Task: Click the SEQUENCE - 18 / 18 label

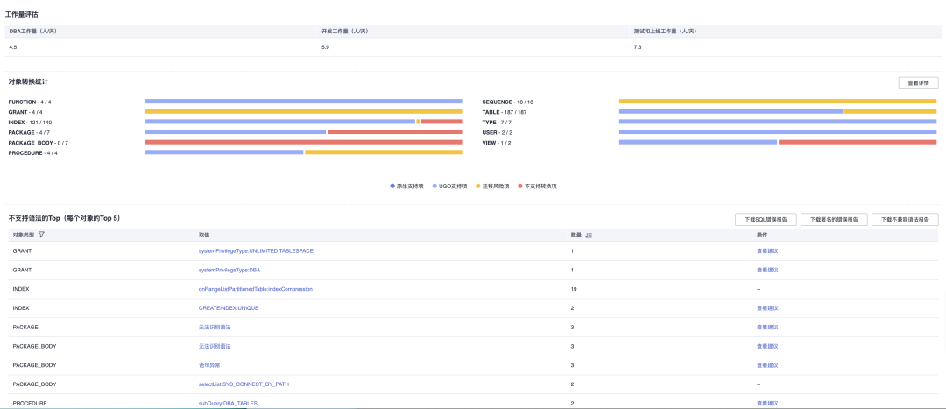Action: tap(507, 102)
